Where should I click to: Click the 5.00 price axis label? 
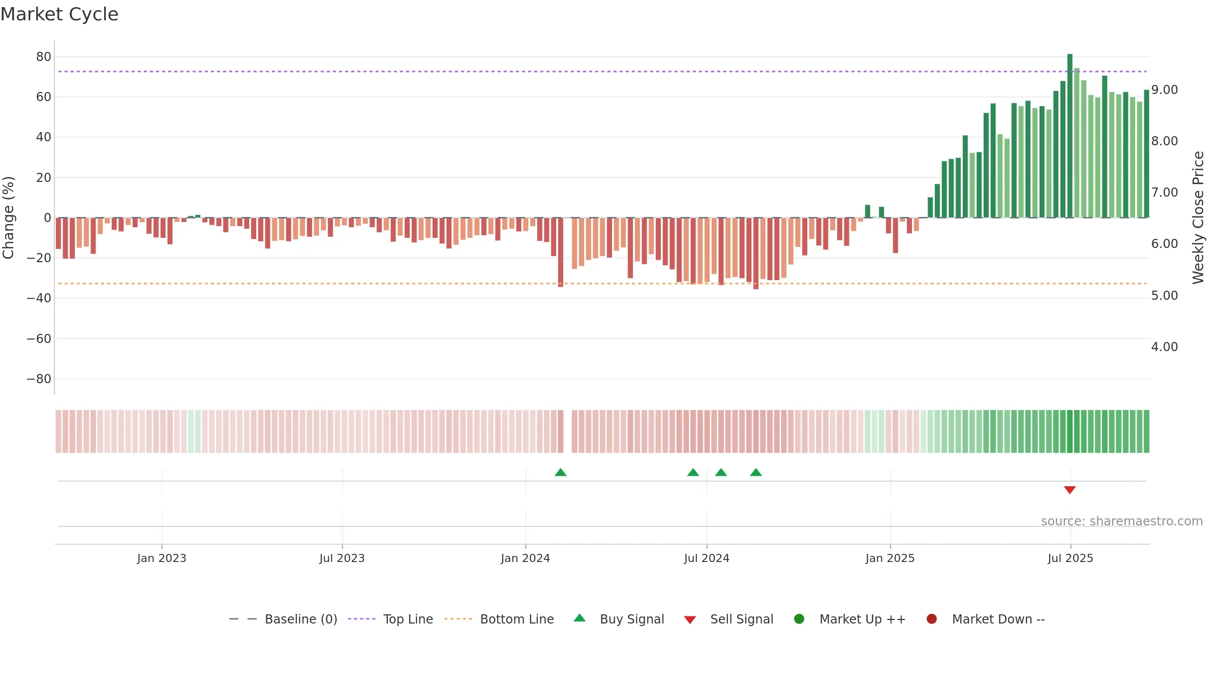(1165, 296)
